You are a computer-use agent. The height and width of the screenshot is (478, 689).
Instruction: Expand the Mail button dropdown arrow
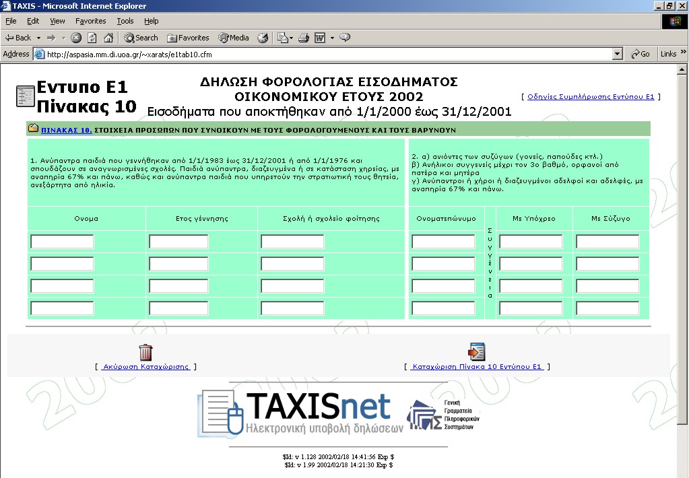point(291,38)
